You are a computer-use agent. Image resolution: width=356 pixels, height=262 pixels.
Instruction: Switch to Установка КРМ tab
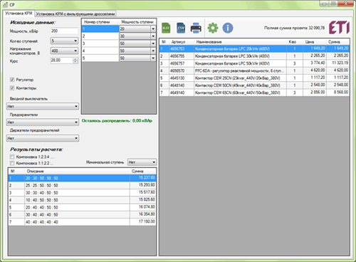[x=19, y=14]
